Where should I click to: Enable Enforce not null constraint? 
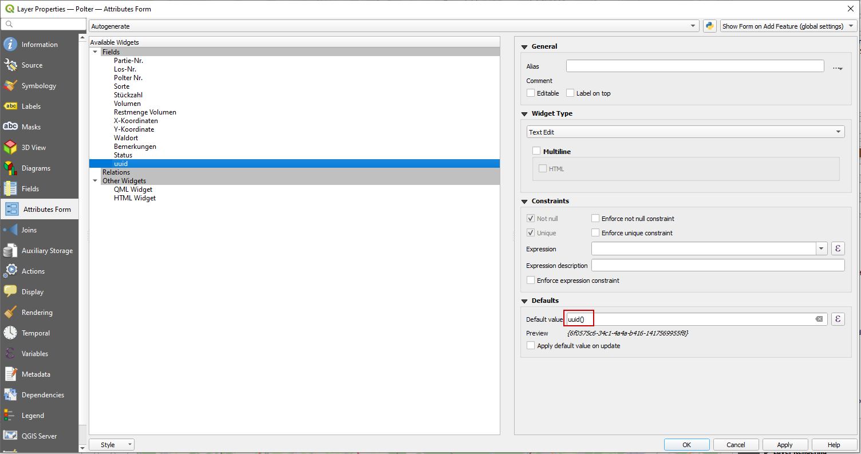click(x=595, y=219)
